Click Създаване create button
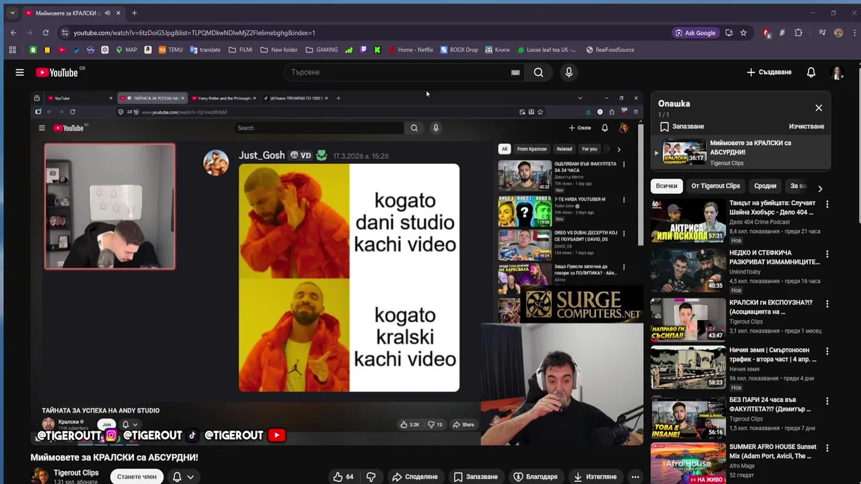Image resolution: width=861 pixels, height=484 pixels. pos(769,72)
